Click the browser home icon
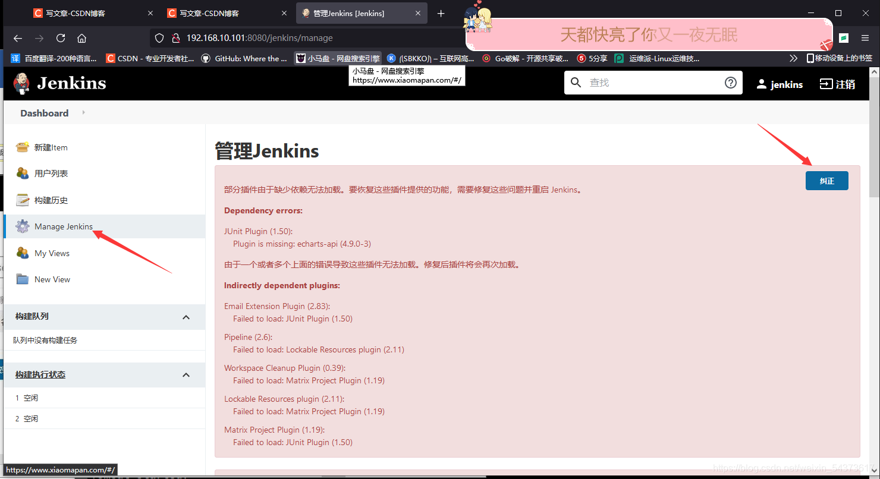The height and width of the screenshot is (479, 880). click(82, 38)
